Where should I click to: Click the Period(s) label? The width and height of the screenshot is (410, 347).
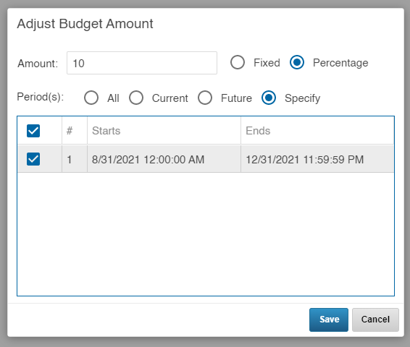click(41, 97)
